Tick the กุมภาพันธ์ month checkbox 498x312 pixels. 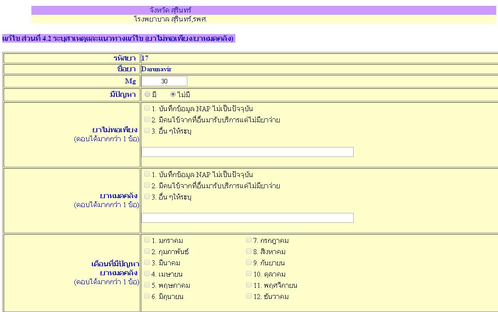pyautogui.click(x=147, y=251)
